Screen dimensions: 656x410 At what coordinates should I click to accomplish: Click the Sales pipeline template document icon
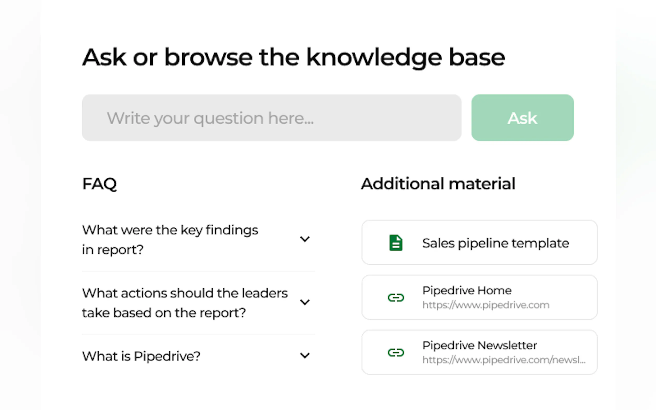tap(396, 243)
